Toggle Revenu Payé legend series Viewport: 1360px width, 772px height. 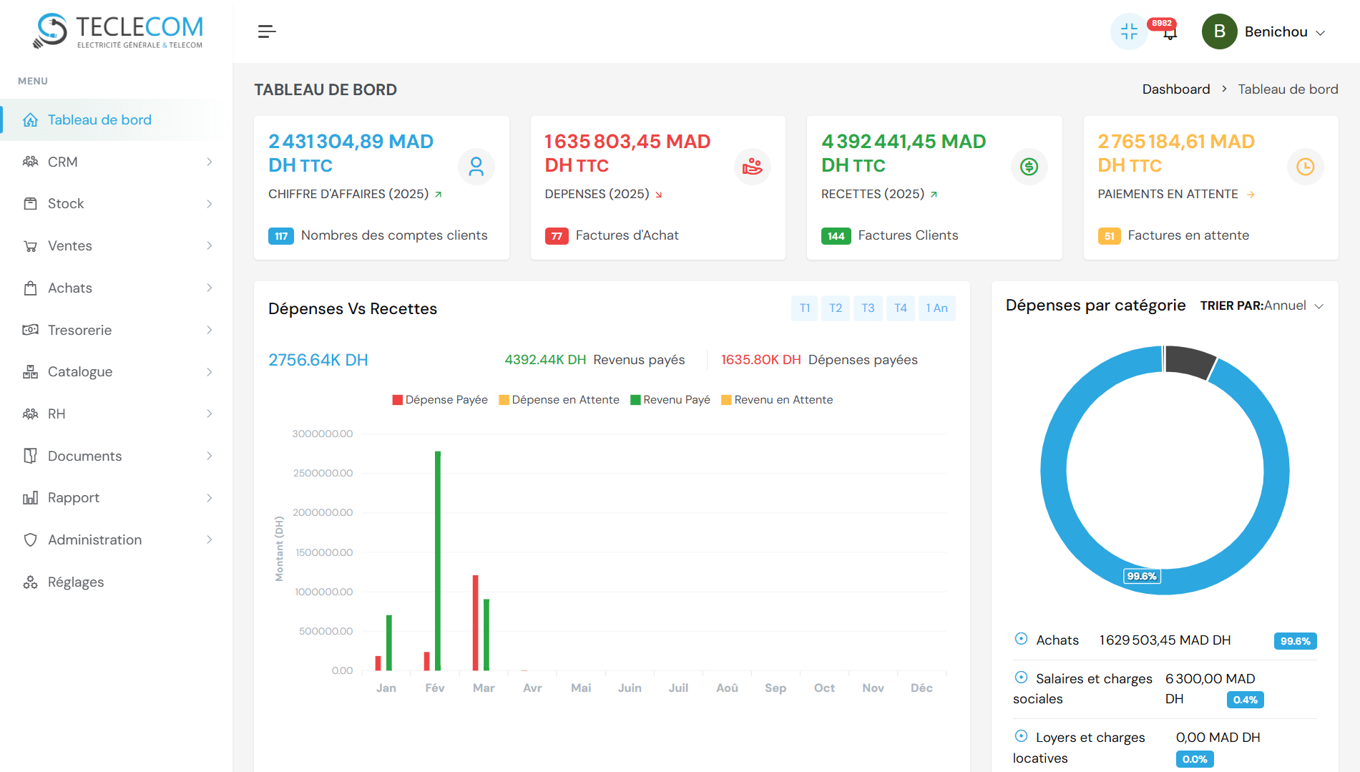[670, 400]
